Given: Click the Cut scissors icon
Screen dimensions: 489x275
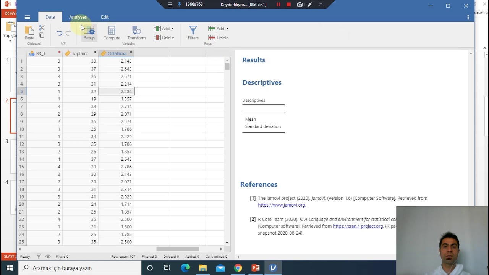Looking at the screenshot, I should [42, 28].
